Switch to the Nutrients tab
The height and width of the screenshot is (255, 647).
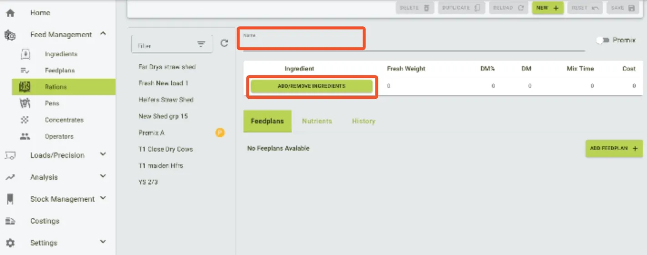[317, 121]
